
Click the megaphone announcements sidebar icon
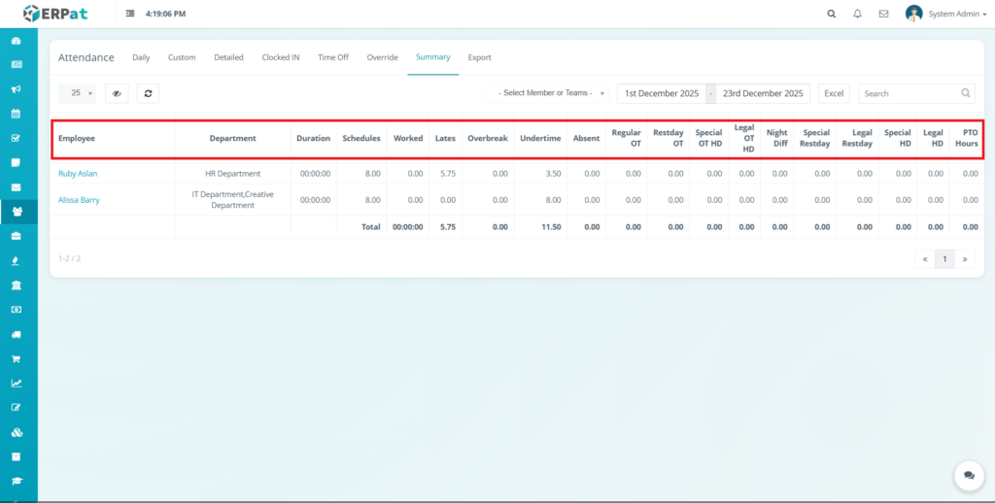tap(16, 89)
